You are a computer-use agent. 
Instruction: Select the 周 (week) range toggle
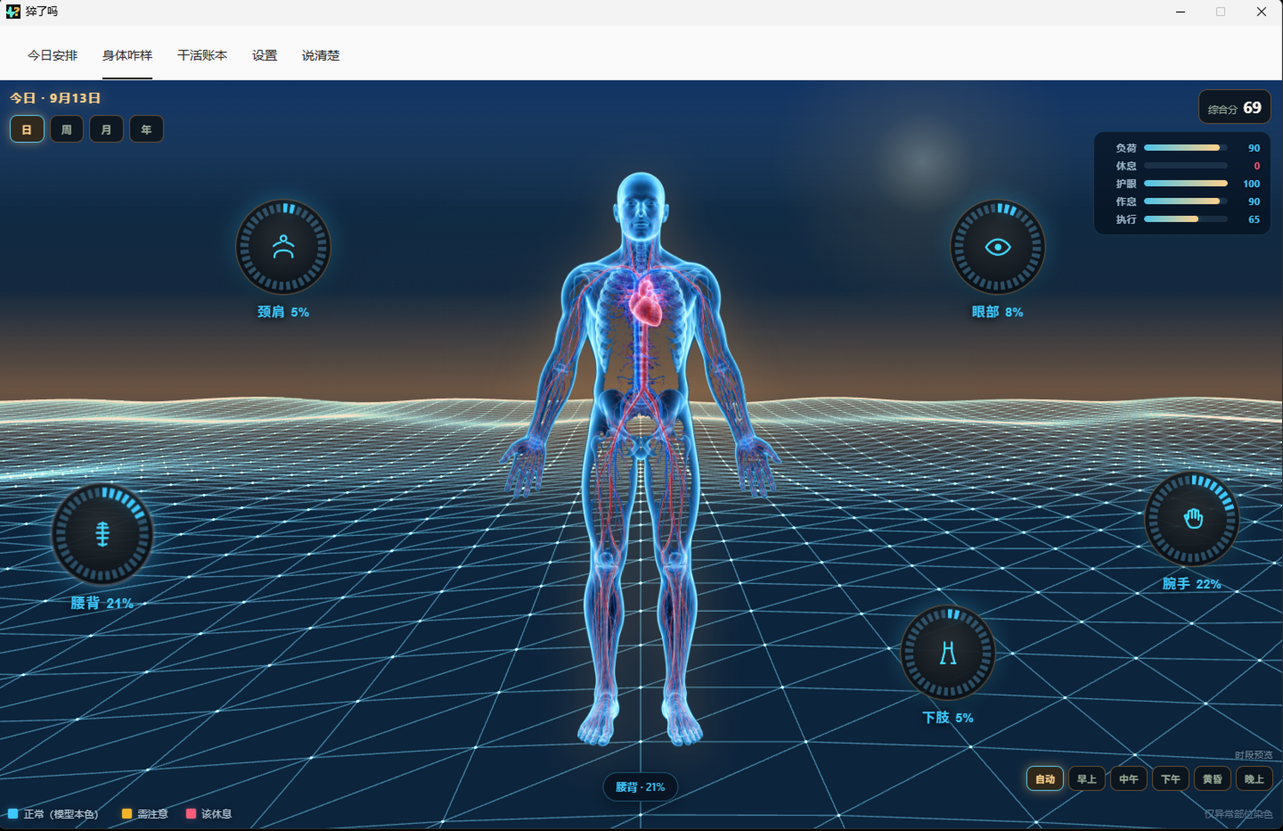pyautogui.click(x=67, y=129)
